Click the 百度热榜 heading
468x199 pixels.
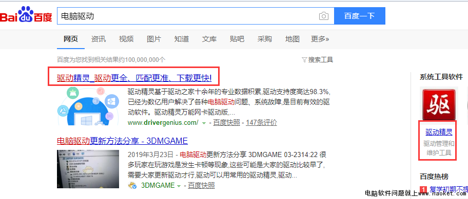[x=434, y=176]
